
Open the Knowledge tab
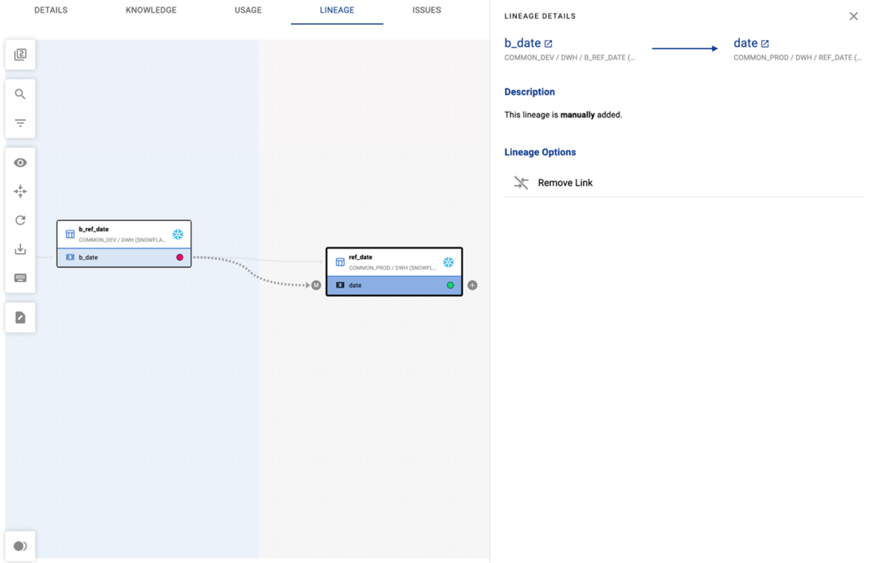151,10
